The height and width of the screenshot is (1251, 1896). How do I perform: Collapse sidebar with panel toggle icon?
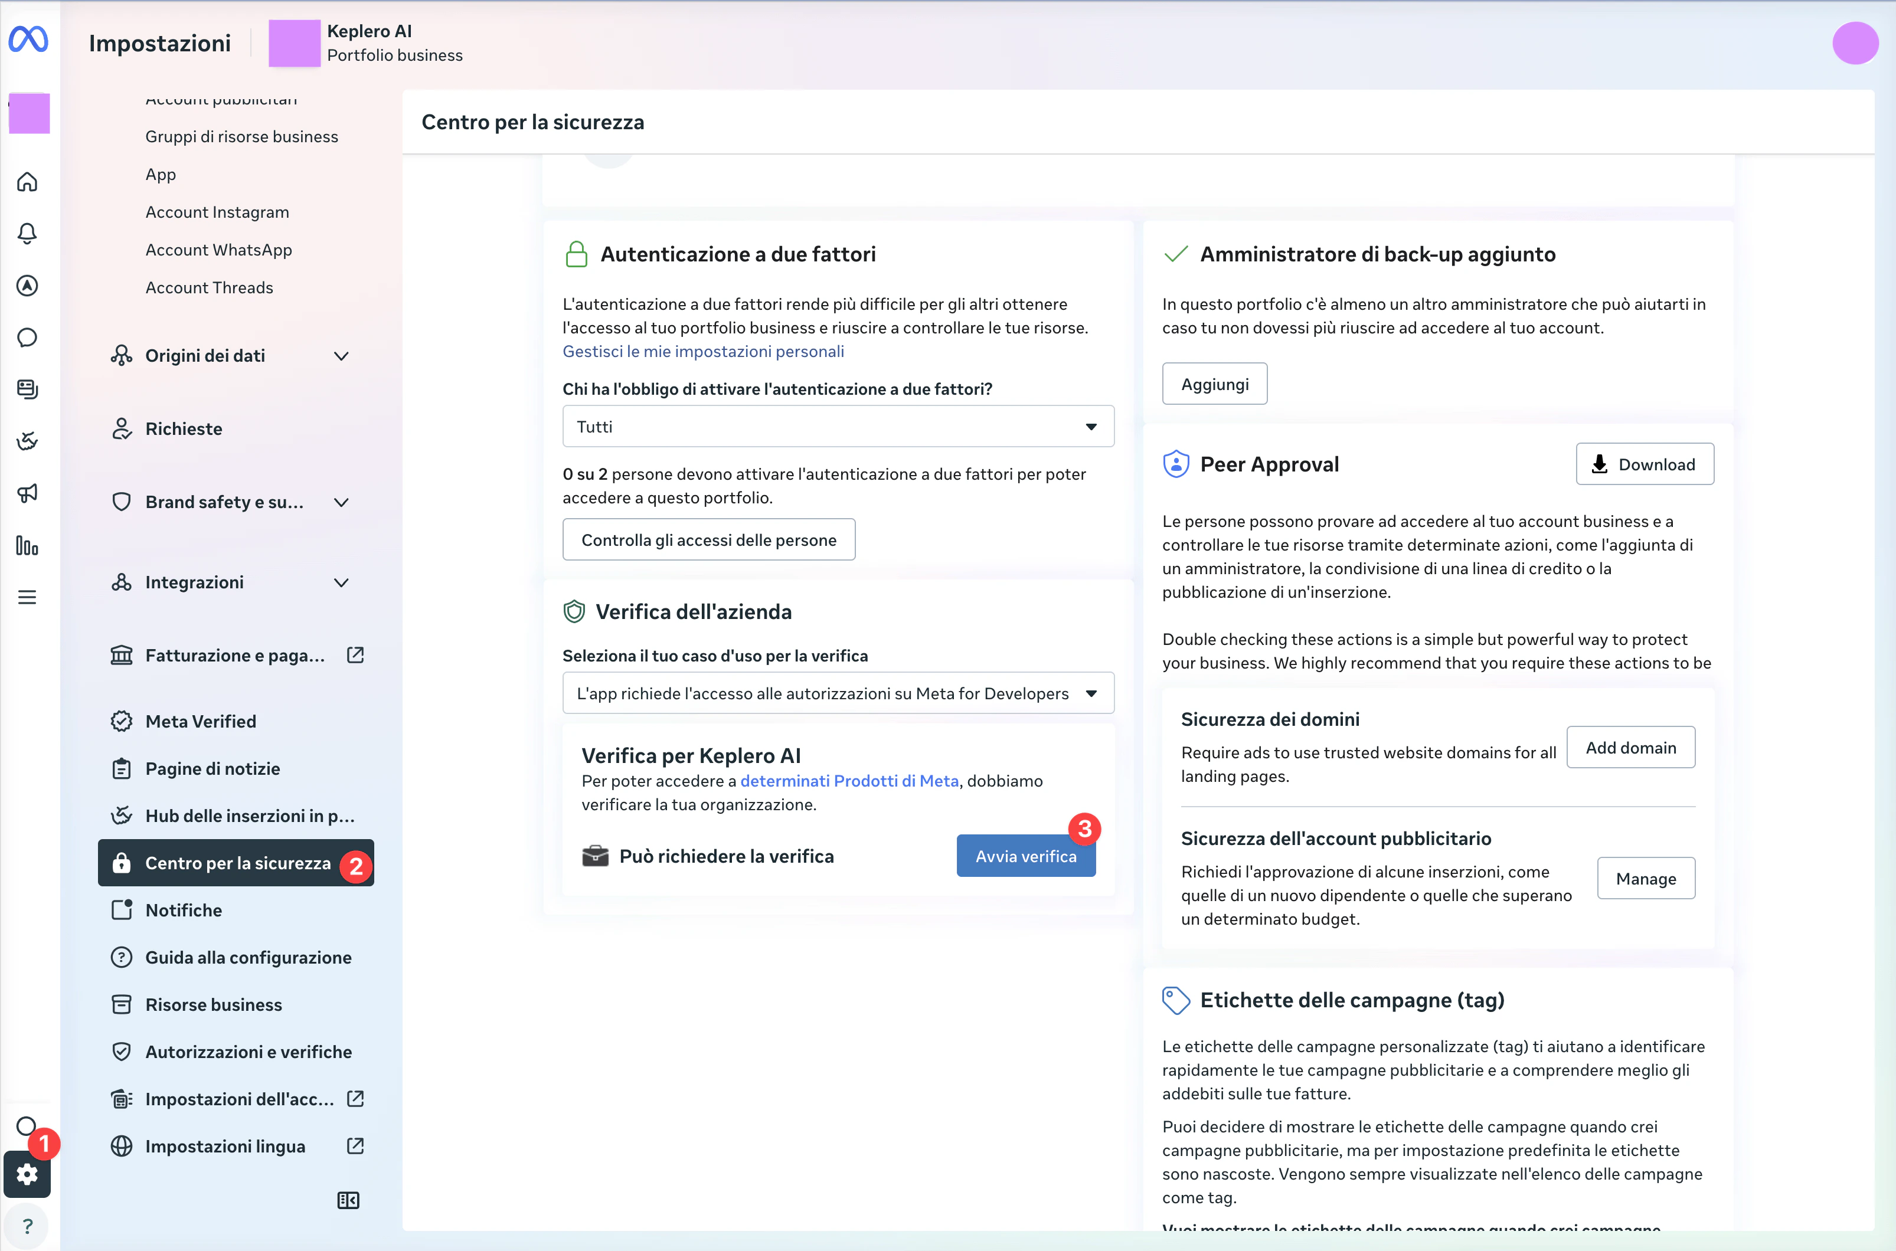348,1200
